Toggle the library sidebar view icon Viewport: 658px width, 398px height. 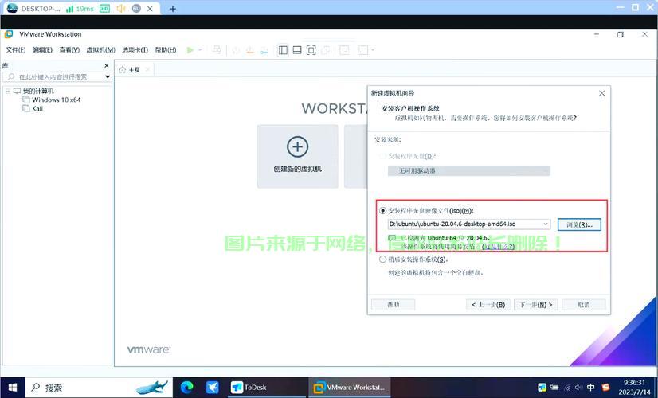[283, 50]
